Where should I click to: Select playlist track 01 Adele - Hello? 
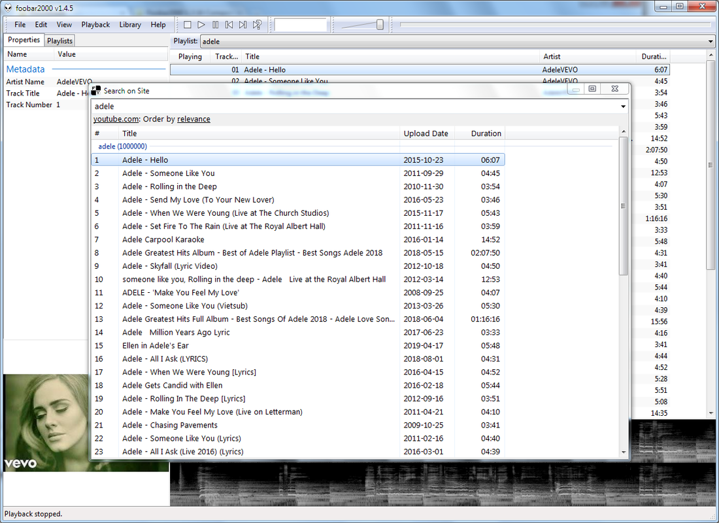click(420, 70)
